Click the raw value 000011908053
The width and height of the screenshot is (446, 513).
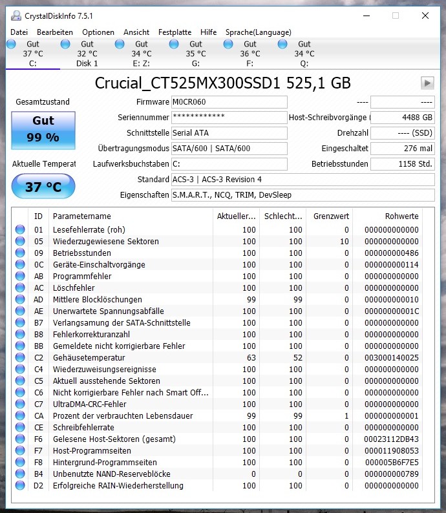point(391,450)
